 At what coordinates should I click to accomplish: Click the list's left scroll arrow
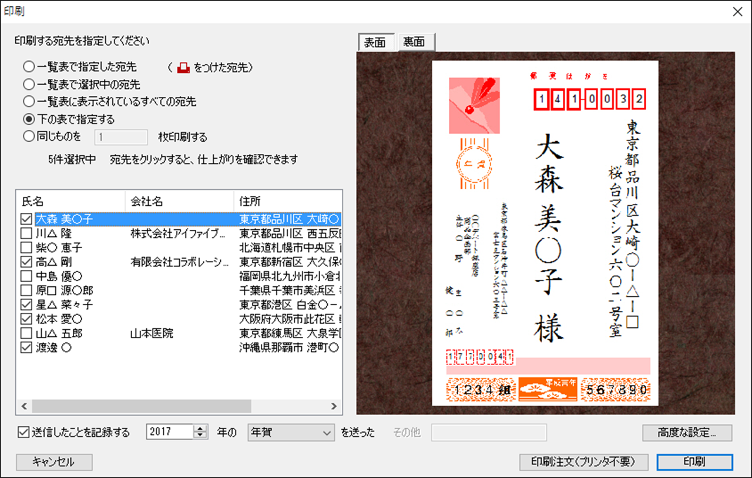pyautogui.click(x=24, y=406)
